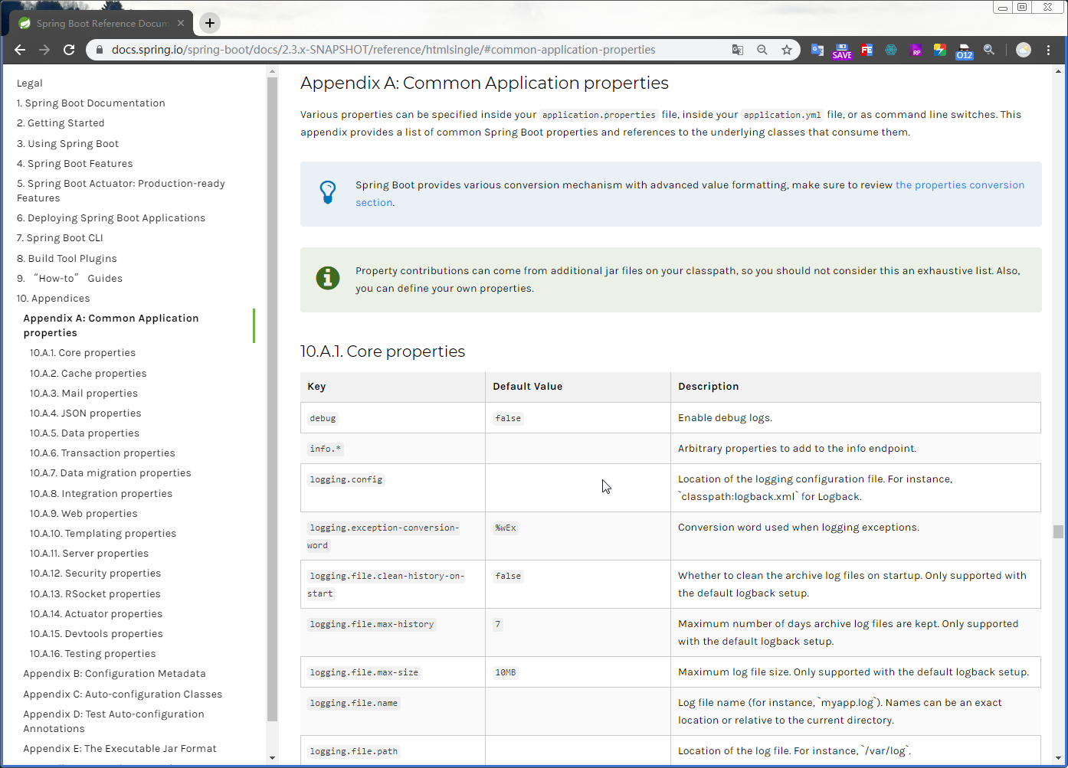Jump to 4. Spring Boot Features
1068x768 pixels.
[x=75, y=164]
